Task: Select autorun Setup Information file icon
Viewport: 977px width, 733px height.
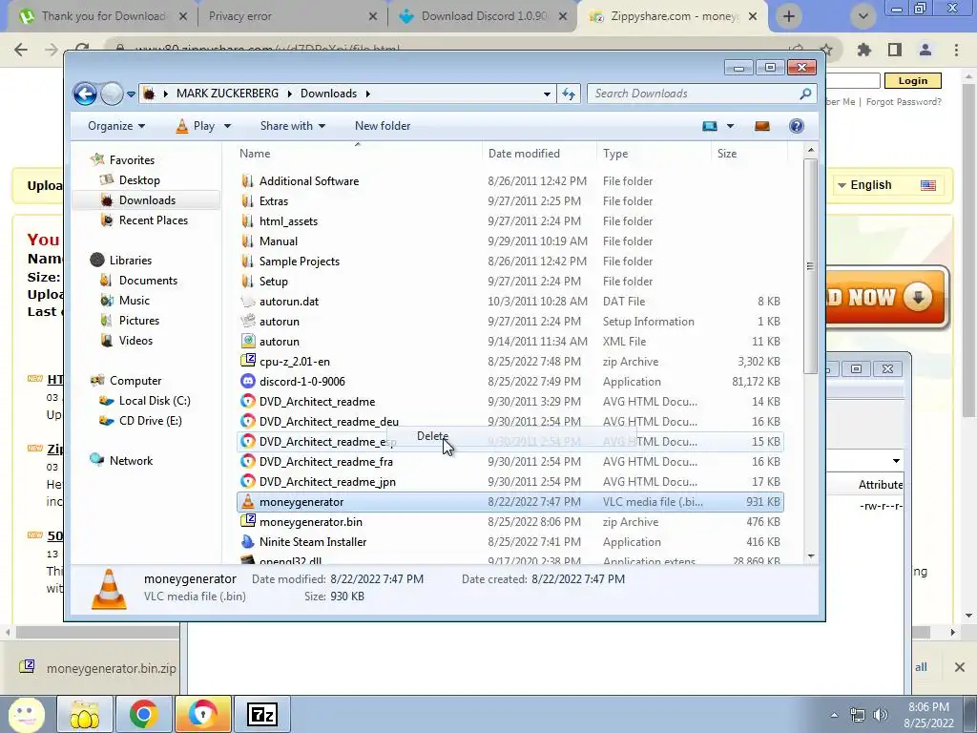Action: (248, 321)
